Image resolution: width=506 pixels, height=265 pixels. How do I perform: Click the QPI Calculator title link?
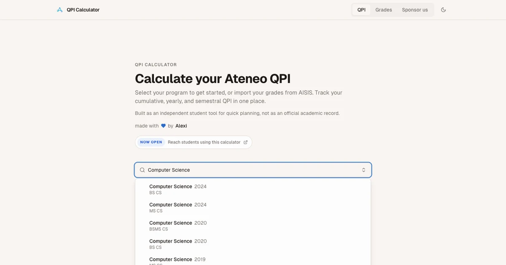[83, 10]
